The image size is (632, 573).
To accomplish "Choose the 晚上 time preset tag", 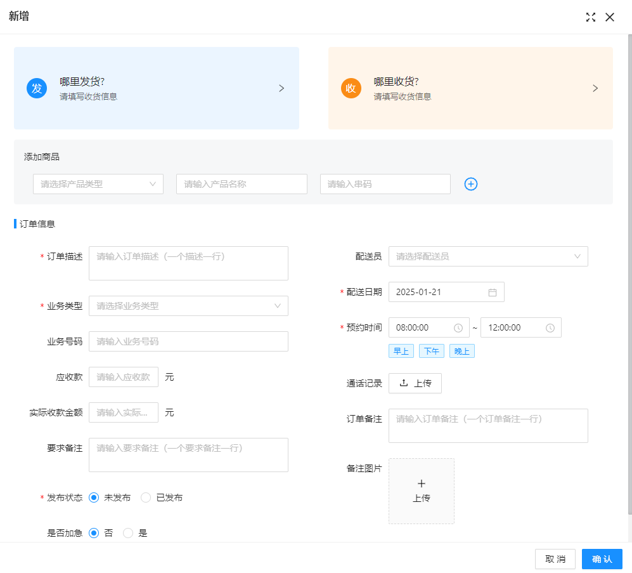I will 462,351.
